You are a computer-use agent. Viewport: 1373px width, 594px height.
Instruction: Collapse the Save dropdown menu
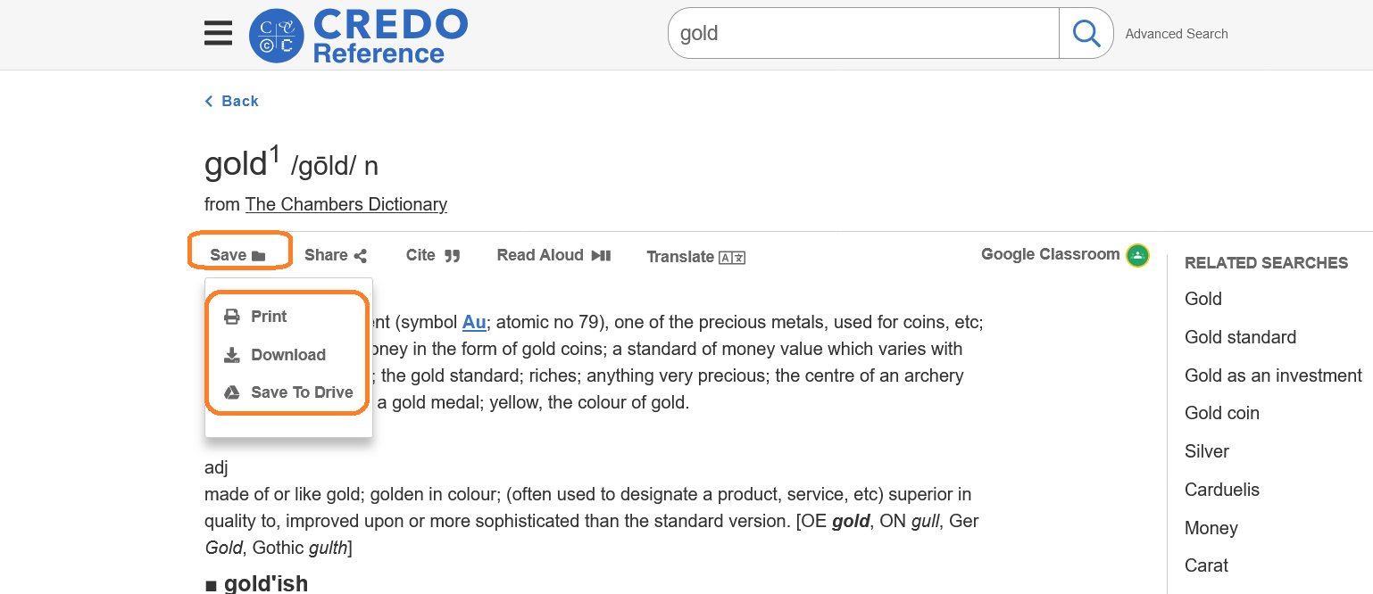point(238,255)
